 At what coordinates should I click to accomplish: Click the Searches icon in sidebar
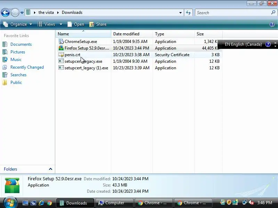(5, 75)
